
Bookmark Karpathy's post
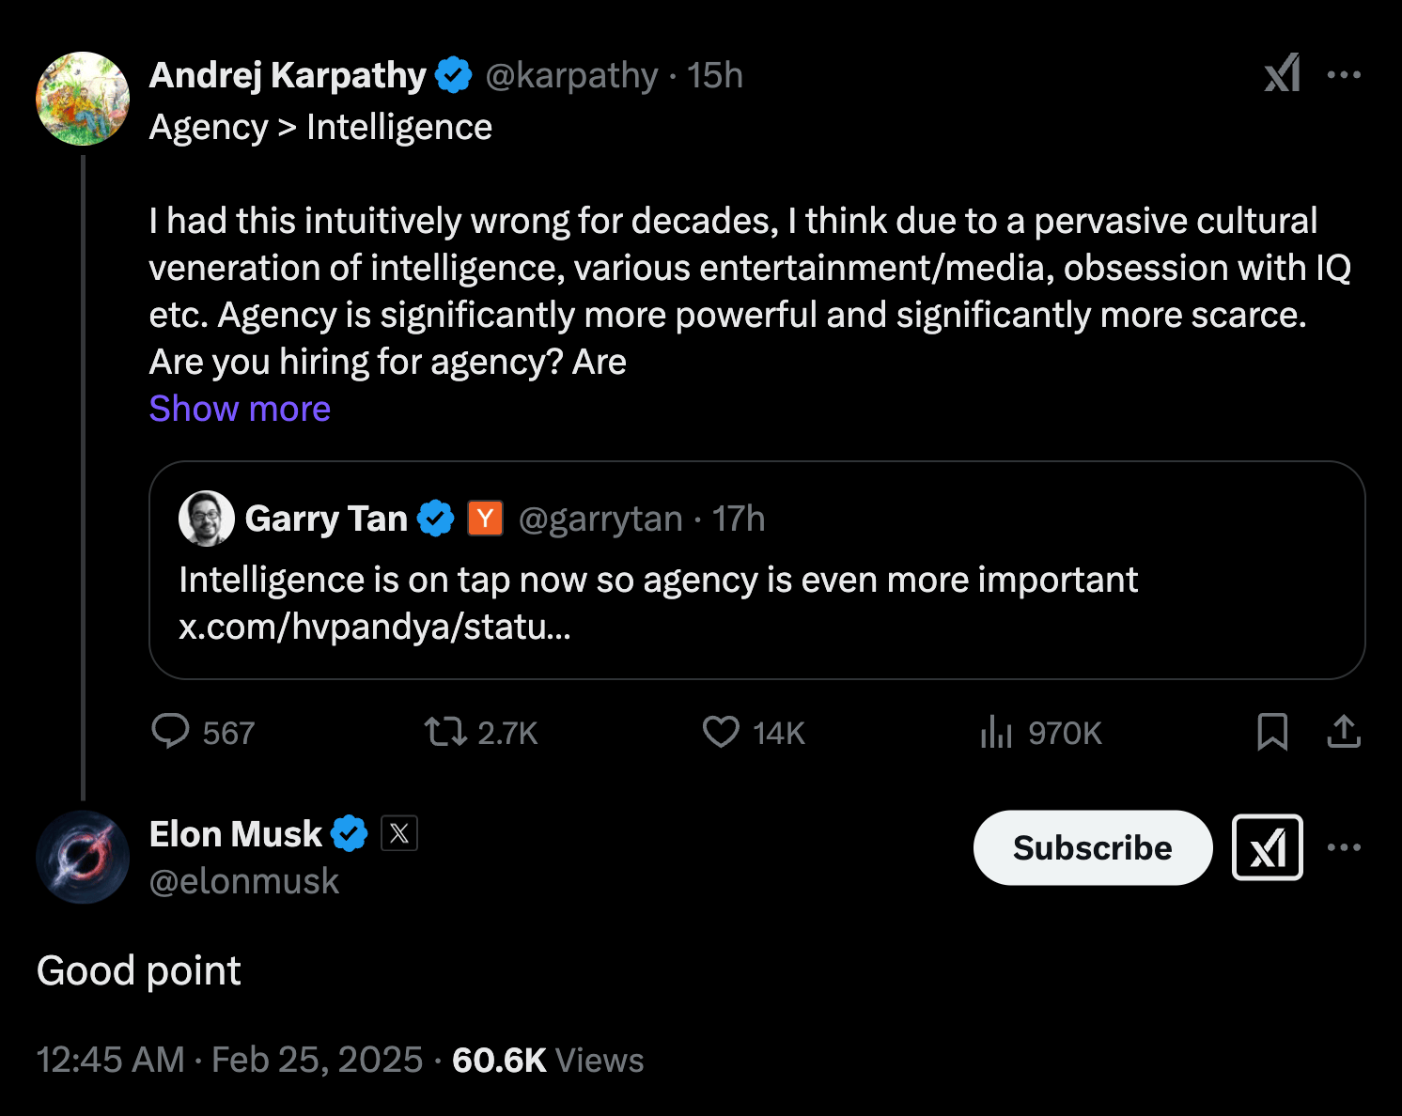click(x=1272, y=732)
